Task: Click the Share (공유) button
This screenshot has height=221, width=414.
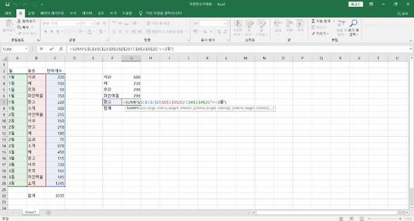Action: point(403,13)
